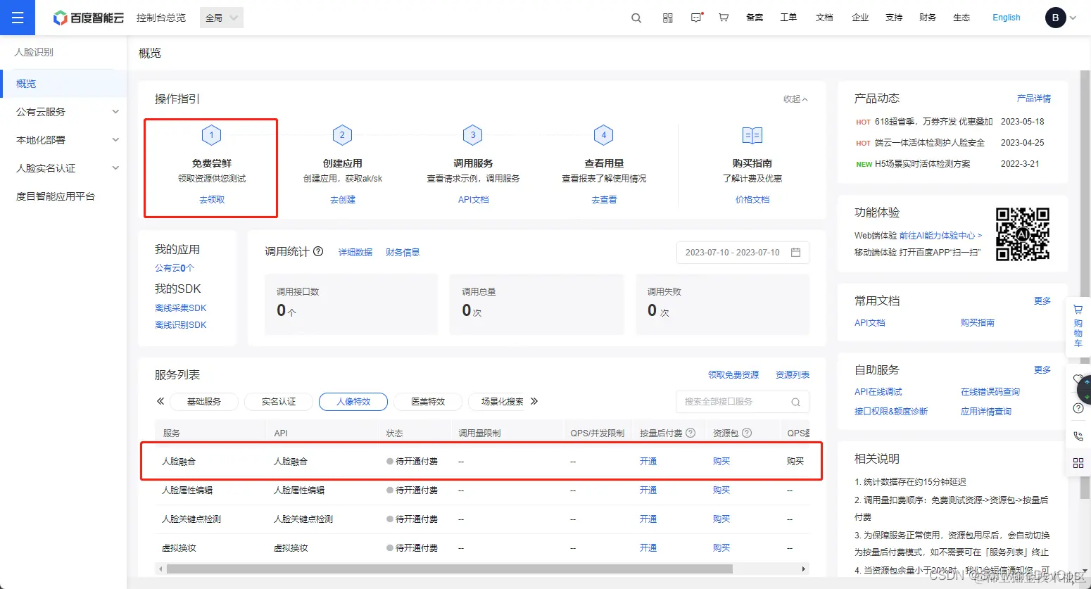Click 去领取 under 免费尝鲜
Image resolution: width=1091 pixels, height=589 pixels.
pyautogui.click(x=212, y=200)
